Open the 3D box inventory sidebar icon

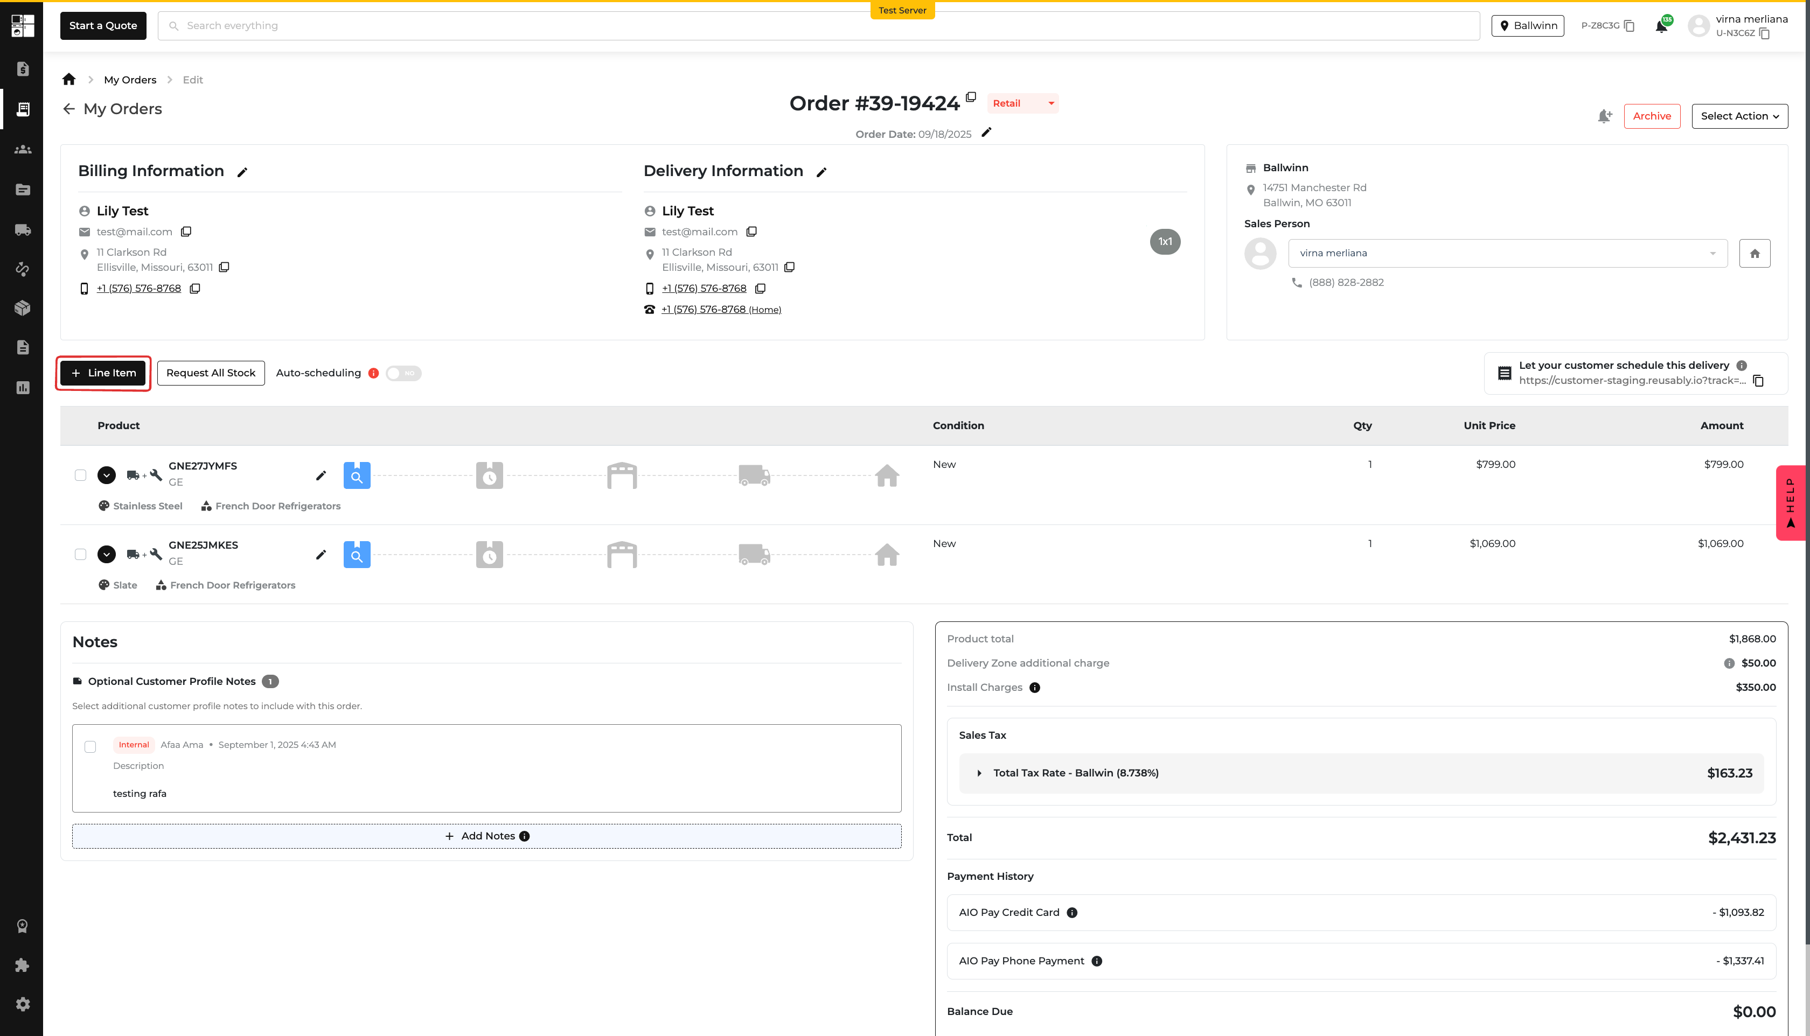coord(23,307)
